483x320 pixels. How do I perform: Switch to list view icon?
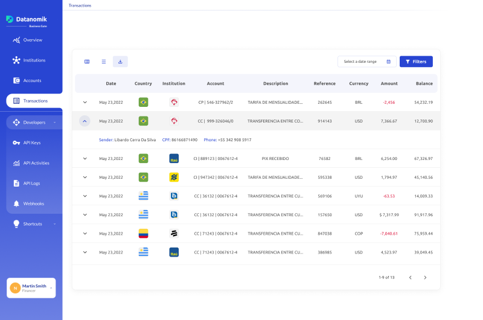coord(104,62)
